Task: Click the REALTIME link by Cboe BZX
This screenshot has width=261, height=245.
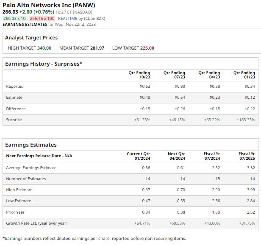Action: tap(68, 19)
